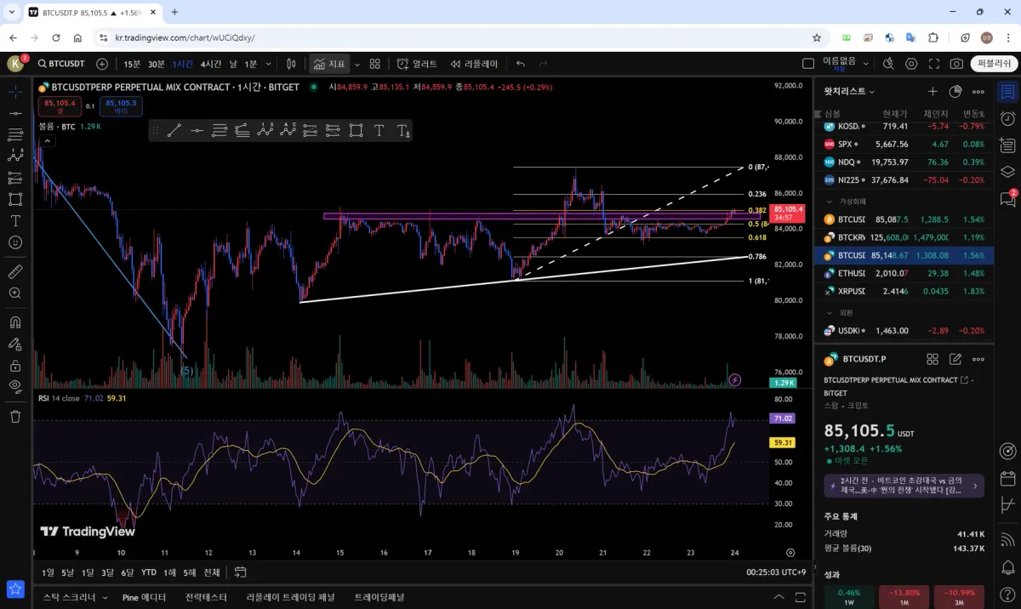The width and height of the screenshot is (1021, 609).
Task: Activate the zoom in magnifier tool
Action: click(x=15, y=293)
